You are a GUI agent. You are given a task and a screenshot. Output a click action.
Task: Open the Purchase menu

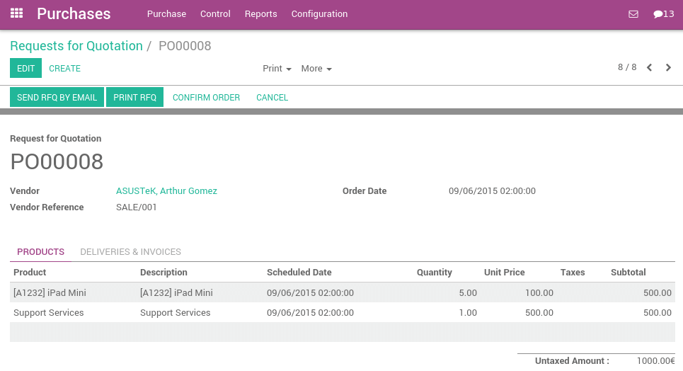166,14
